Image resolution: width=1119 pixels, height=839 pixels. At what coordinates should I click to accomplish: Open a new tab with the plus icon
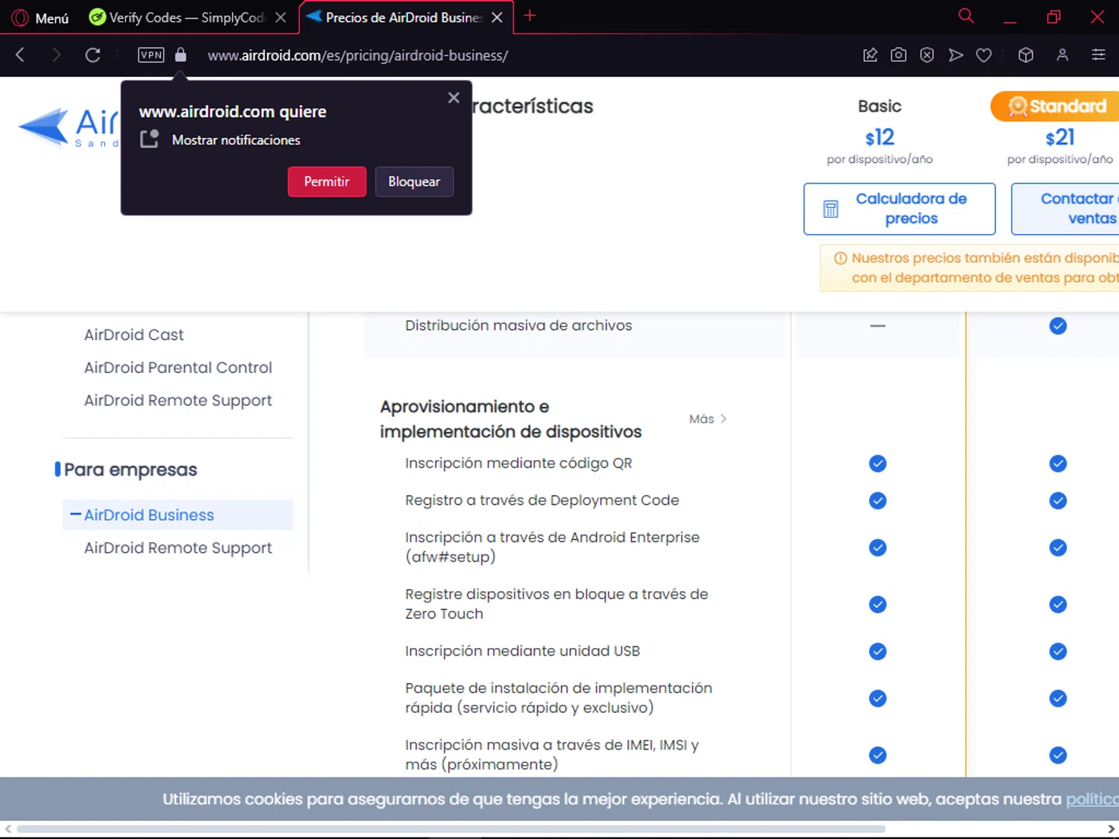pyautogui.click(x=530, y=16)
